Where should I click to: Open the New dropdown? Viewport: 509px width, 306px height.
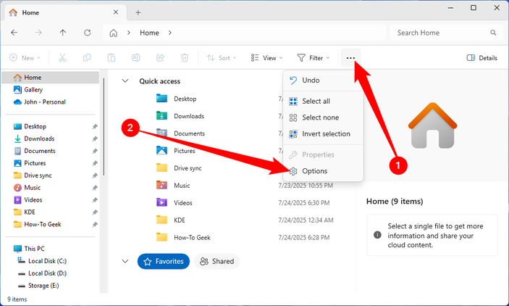coord(25,58)
